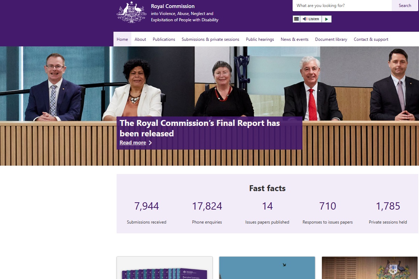Click the 7,944 submissions figure
Image resolution: width=419 pixels, height=279 pixels.
point(147,206)
